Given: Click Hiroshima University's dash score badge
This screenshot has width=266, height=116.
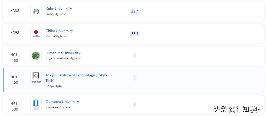Looking at the screenshot, I should [135, 56].
